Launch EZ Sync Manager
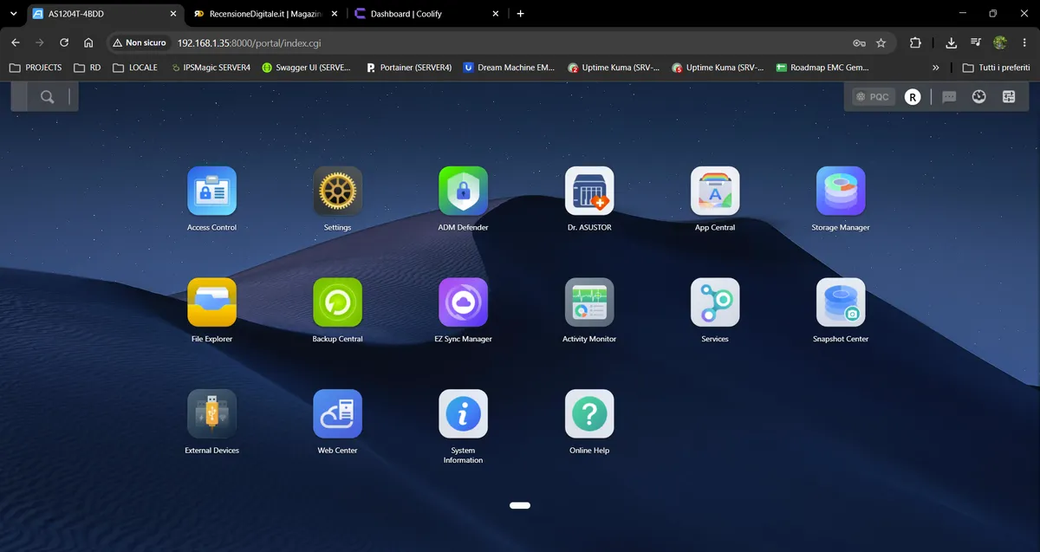1040x552 pixels. (x=463, y=302)
